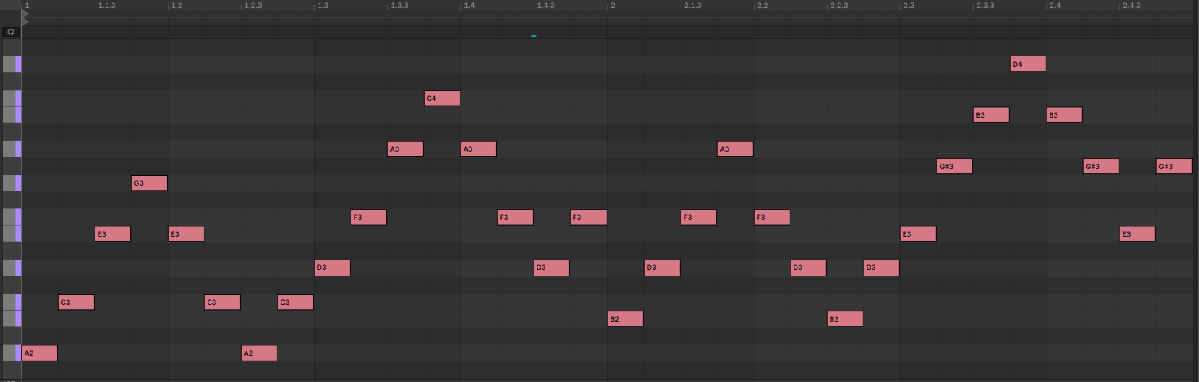Select the A2 note at bar 1 start

tap(40, 353)
